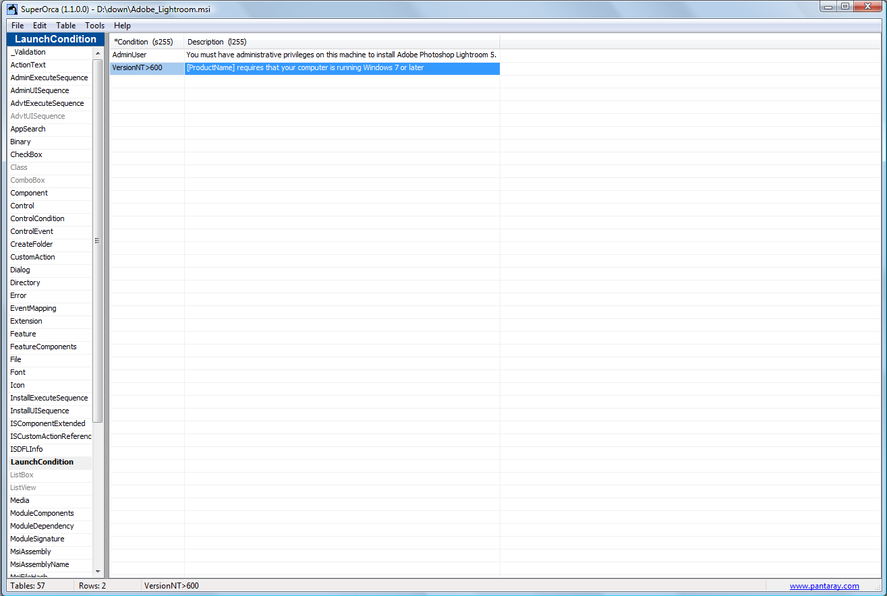The height and width of the screenshot is (596, 887).
Task: Select the LaunchCondition table in list
Action: tap(50, 462)
